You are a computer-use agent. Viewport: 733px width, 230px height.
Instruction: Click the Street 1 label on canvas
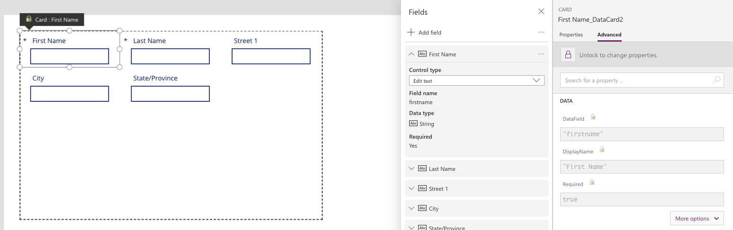tap(246, 41)
